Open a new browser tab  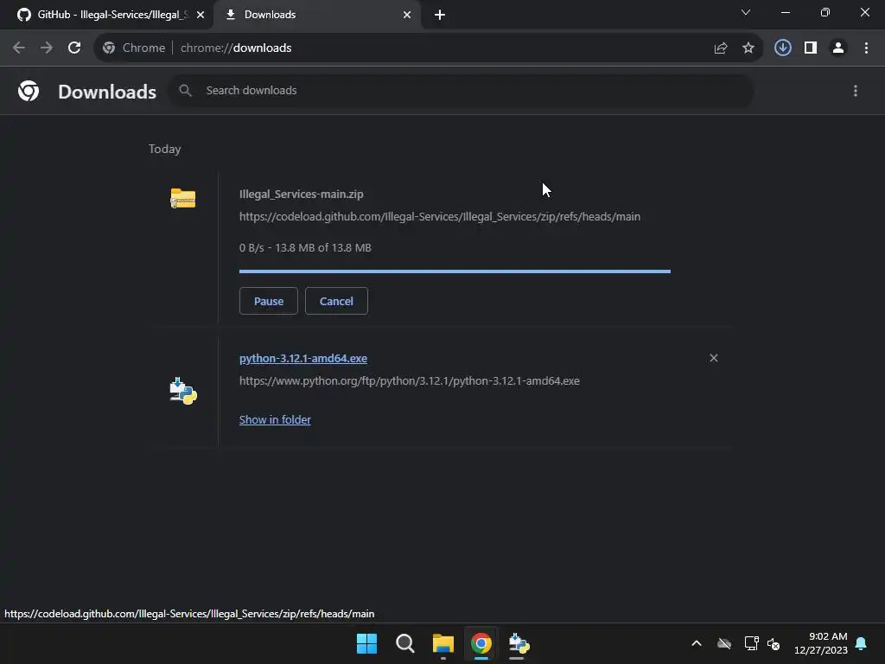point(440,15)
